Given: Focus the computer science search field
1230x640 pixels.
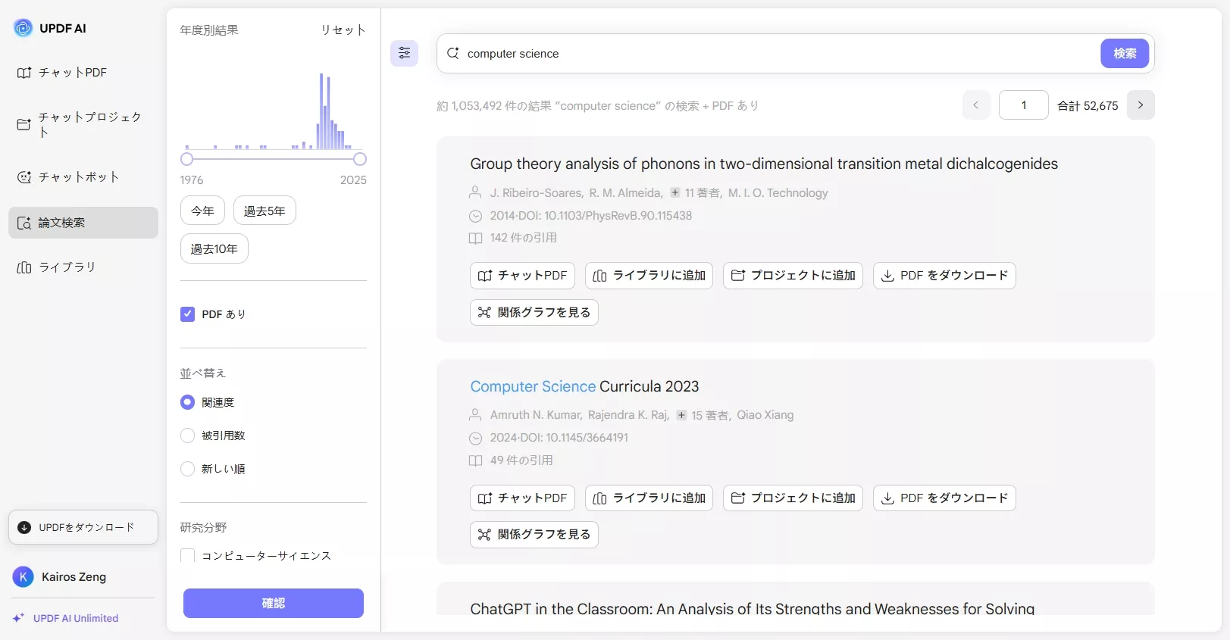Looking at the screenshot, I should pyautogui.click(x=779, y=54).
